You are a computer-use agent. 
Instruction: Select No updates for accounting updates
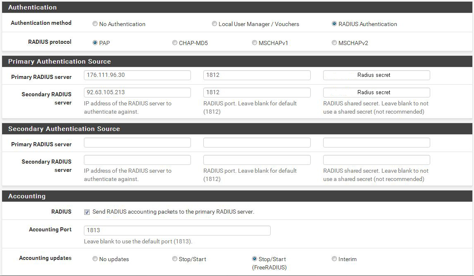(95, 259)
